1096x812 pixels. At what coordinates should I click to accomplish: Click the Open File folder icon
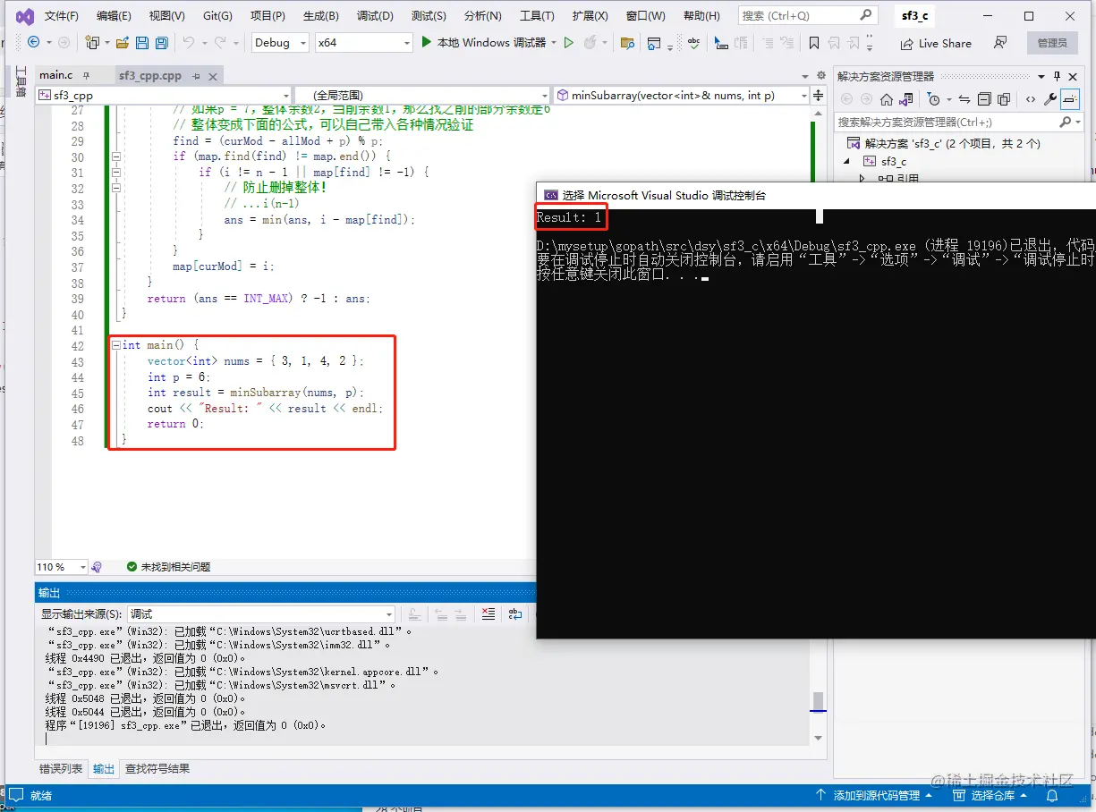point(122,42)
